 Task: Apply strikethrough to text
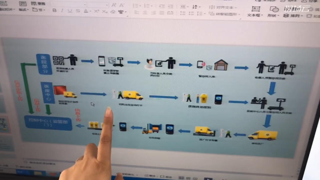[x=78, y=11]
